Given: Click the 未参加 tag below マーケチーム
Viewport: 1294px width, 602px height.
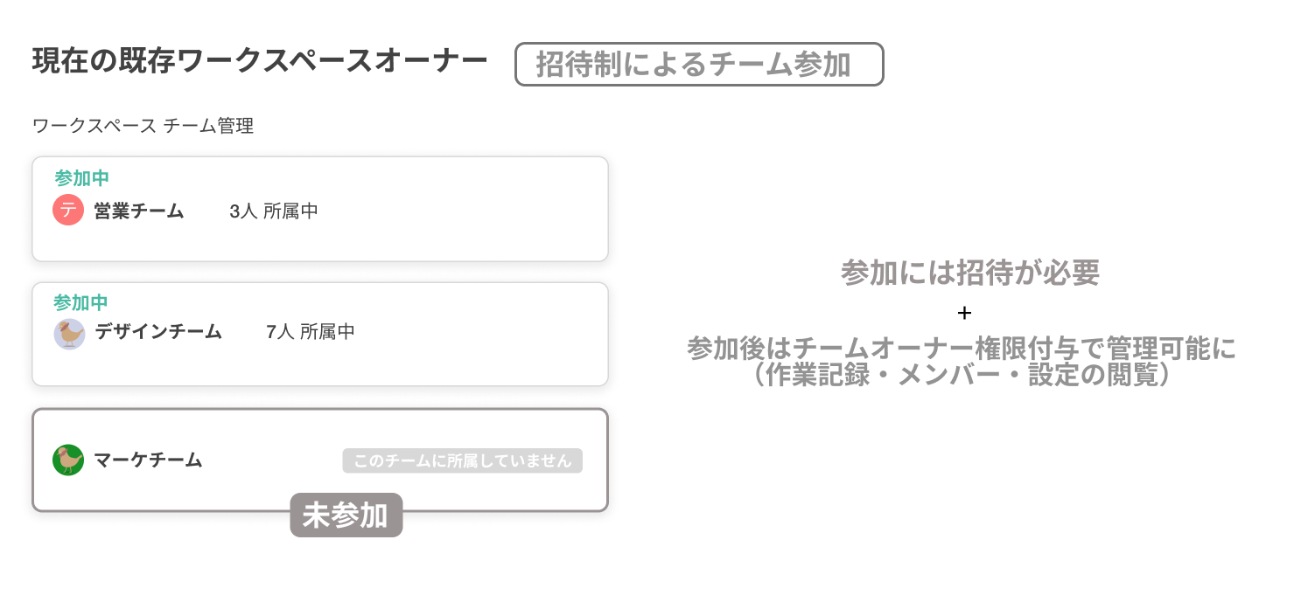Looking at the screenshot, I should 346,516.
